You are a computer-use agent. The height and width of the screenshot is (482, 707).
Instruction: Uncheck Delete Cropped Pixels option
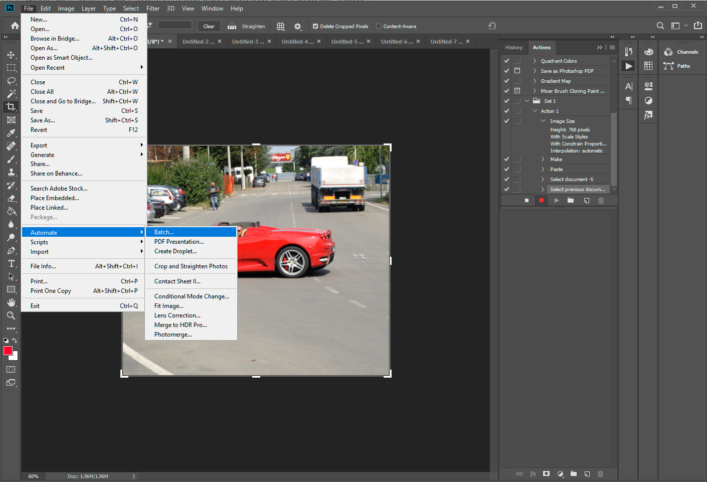[x=315, y=26]
